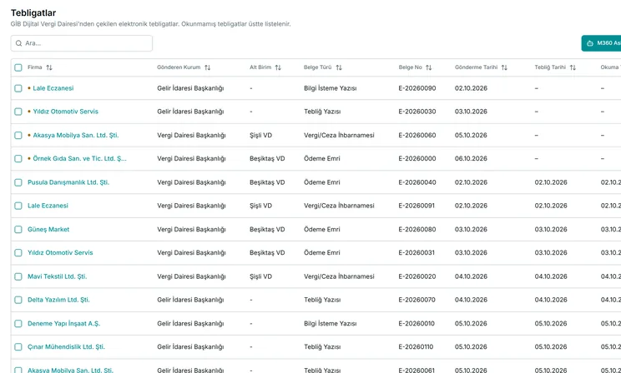The width and height of the screenshot is (621, 373).
Task: Open Pusula Danışmanlık Ltd. Şti. link
Action: point(68,182)
